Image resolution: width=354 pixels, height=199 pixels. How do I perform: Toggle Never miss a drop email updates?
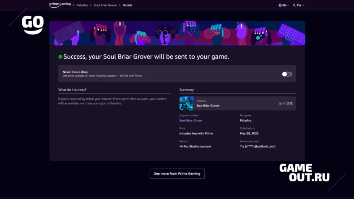287,74
